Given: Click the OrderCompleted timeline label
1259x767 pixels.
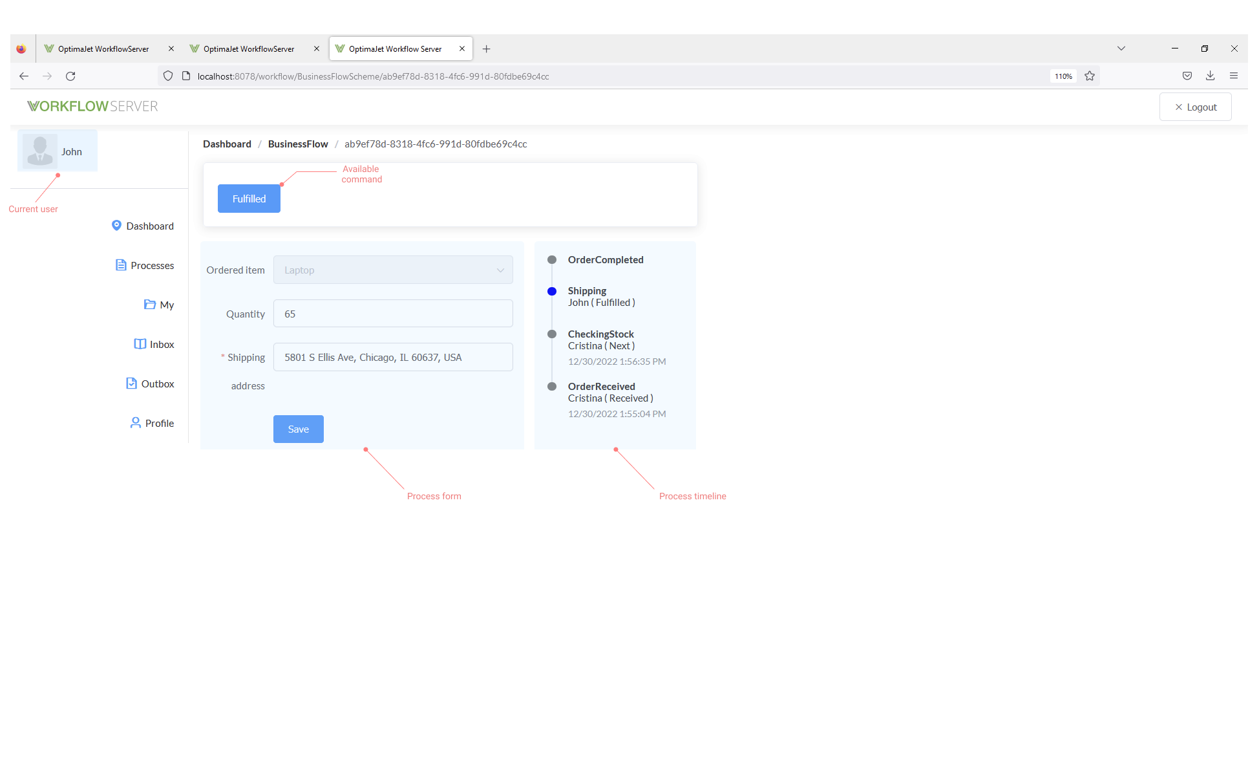Looking at the screenshot, I should [x=606, y=259].
